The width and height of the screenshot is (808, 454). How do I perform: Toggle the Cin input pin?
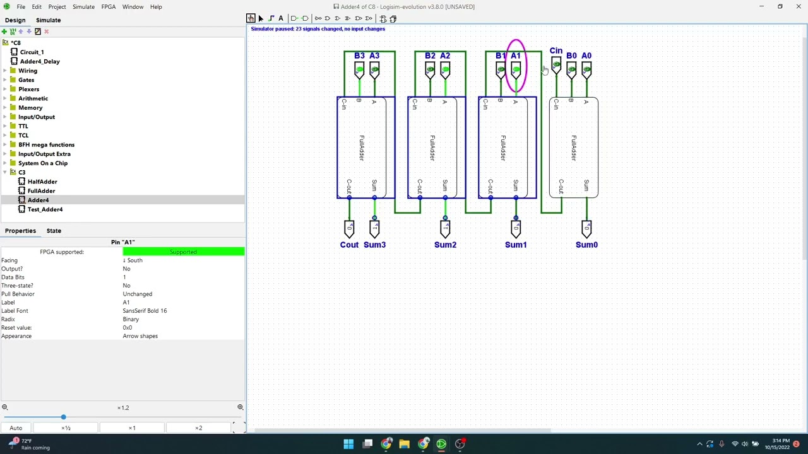[556, 64]
